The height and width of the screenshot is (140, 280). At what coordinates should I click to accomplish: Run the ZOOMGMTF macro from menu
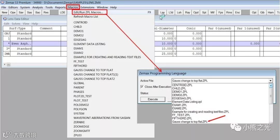pyautogui.click(x=82, y=131)
